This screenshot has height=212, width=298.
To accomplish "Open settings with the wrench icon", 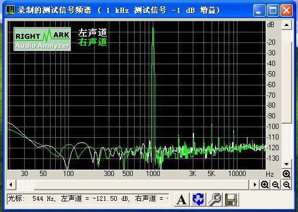I will 215,200.
